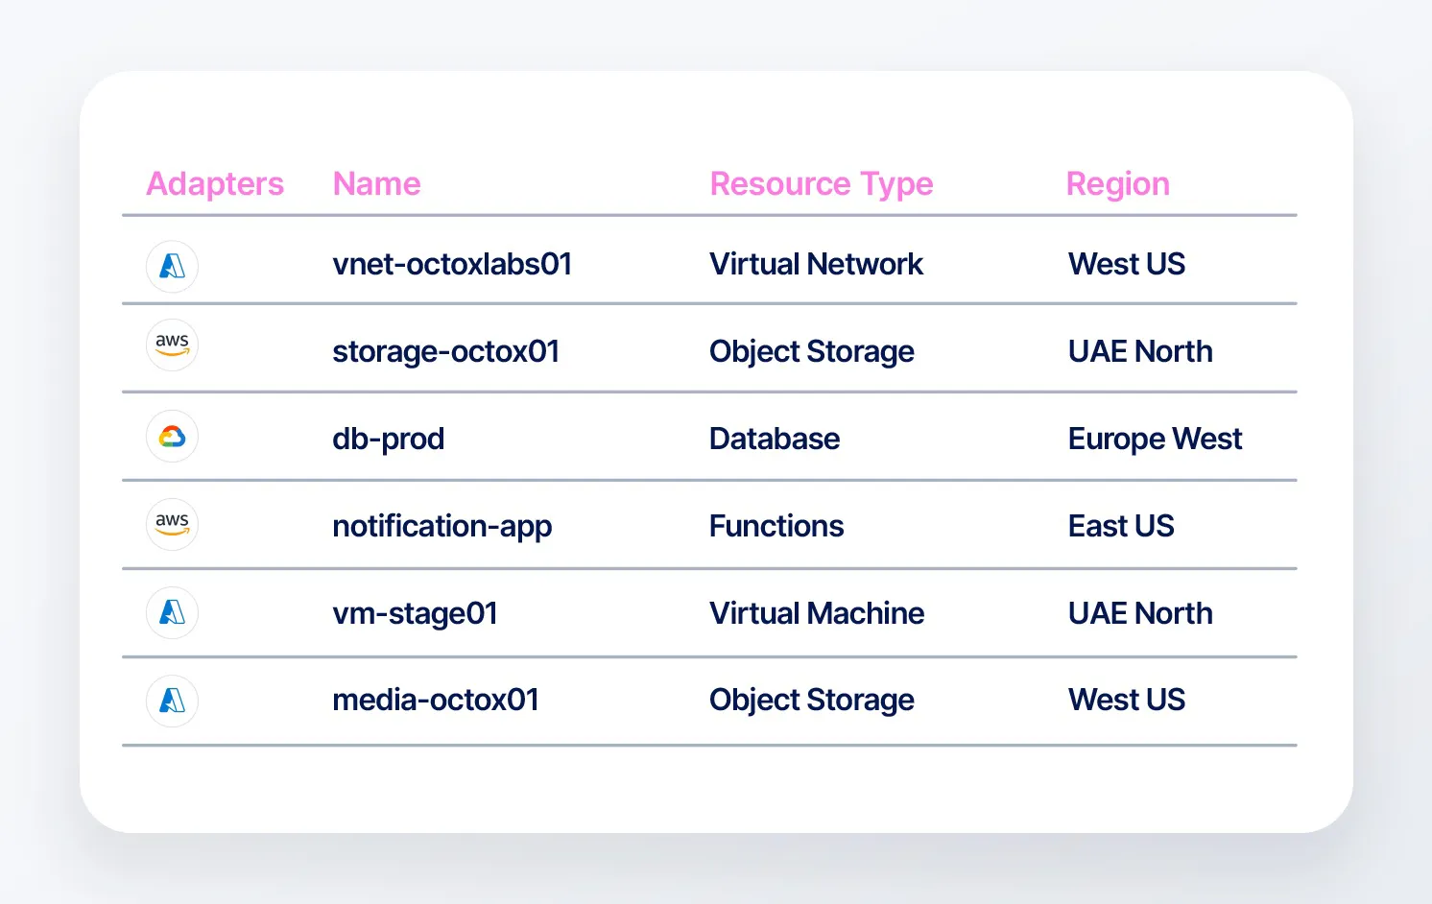Click the AWS icon next to notification-app

172,524
